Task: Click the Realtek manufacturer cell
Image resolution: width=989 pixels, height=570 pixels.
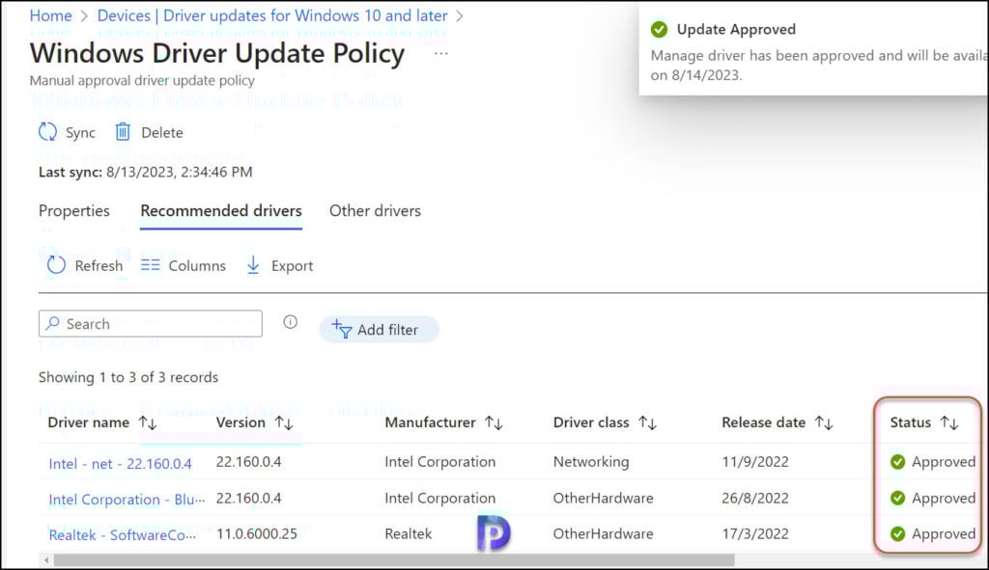Action: point(409,533)
